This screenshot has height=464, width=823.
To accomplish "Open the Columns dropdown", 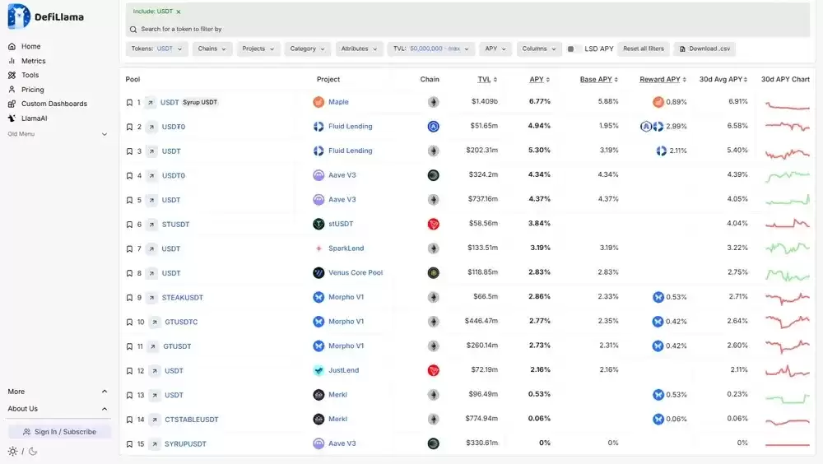I will click(539, 49).
